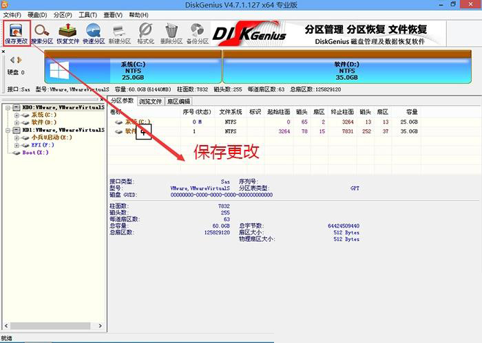Switch to the 浏览文件 tab
482x343 pixels.
point(150,101)
